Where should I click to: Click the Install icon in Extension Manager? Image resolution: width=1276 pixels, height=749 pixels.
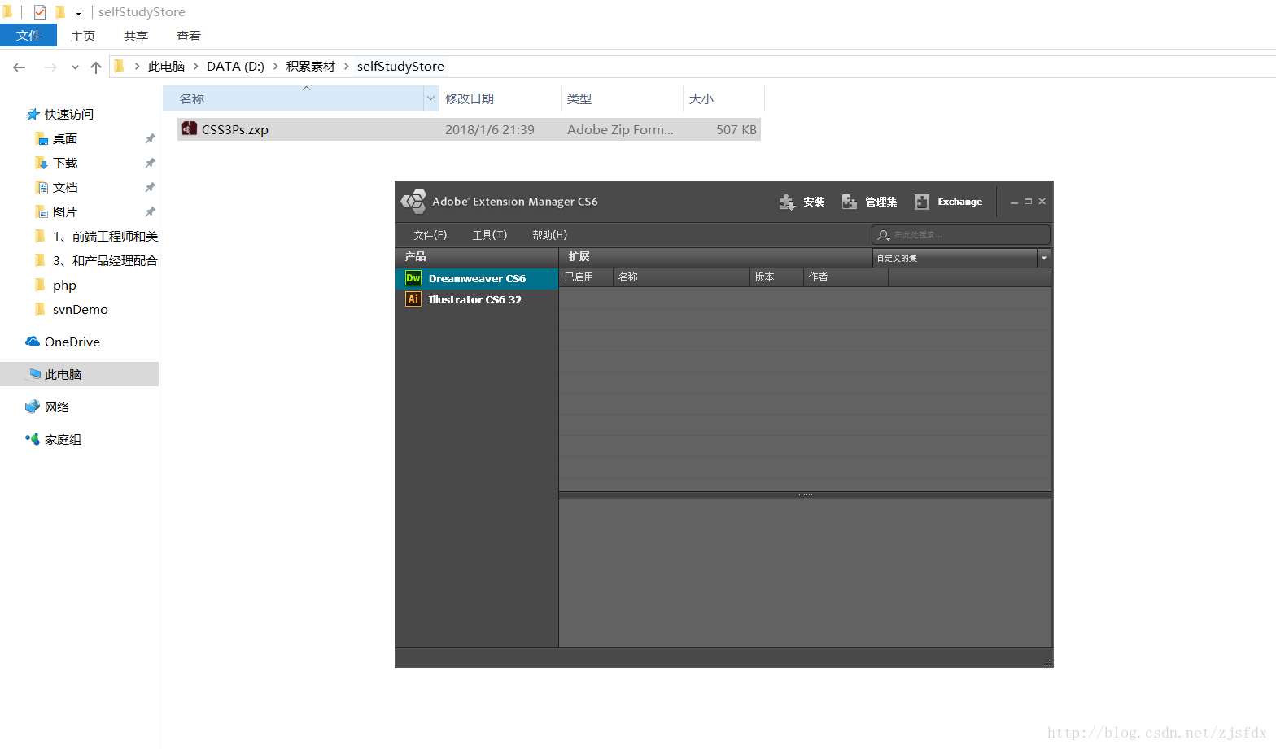pos(787,202)
